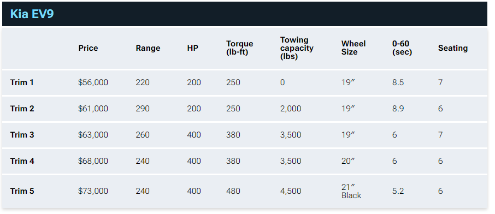The width and height of the screenshot is (495, 214).
Task: Select the Range column header
Action: (148, 48)
